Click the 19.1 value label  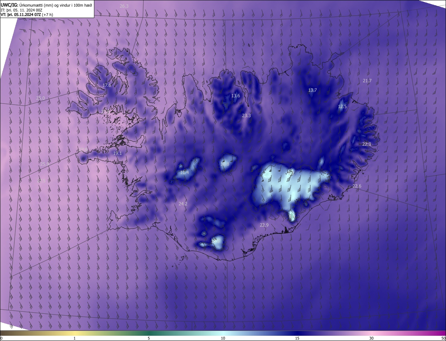click(117, 153)
